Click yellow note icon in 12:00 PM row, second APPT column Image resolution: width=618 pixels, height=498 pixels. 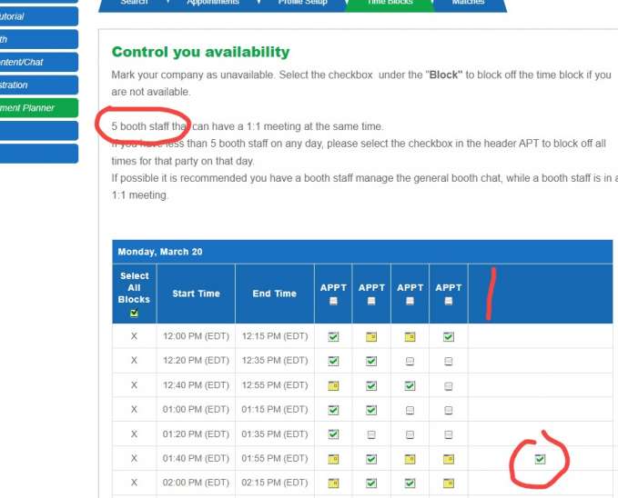point(371,336)
